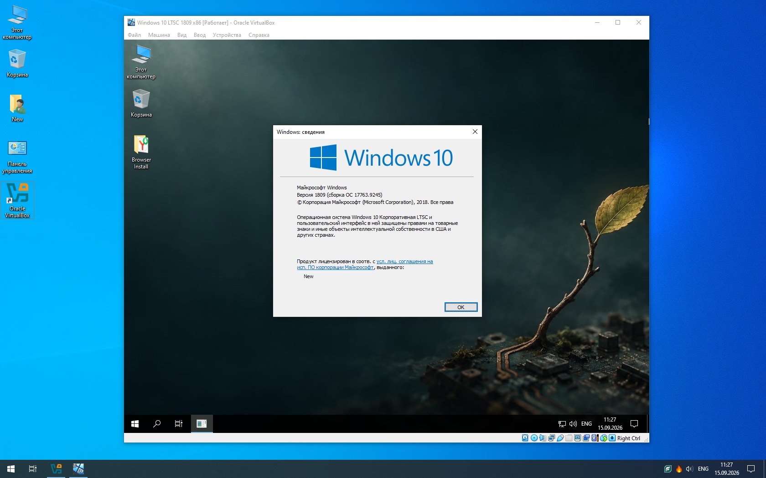Image resolution: width=766 pixels, height=478 pixels.
Task: Click OK in the Windows: сведения dialog
Action: point(461,307)
